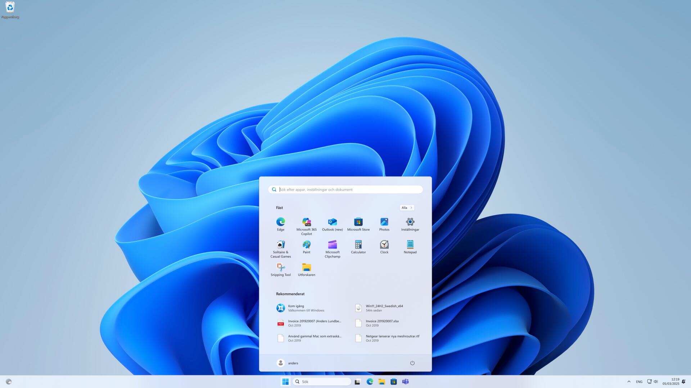This screenshot has width=691, height=388.
Task: Search for apps and documents
Action: (345, 189)
